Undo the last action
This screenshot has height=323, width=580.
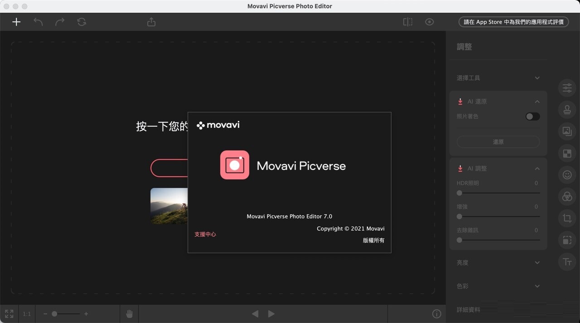[x=38, y=22]
